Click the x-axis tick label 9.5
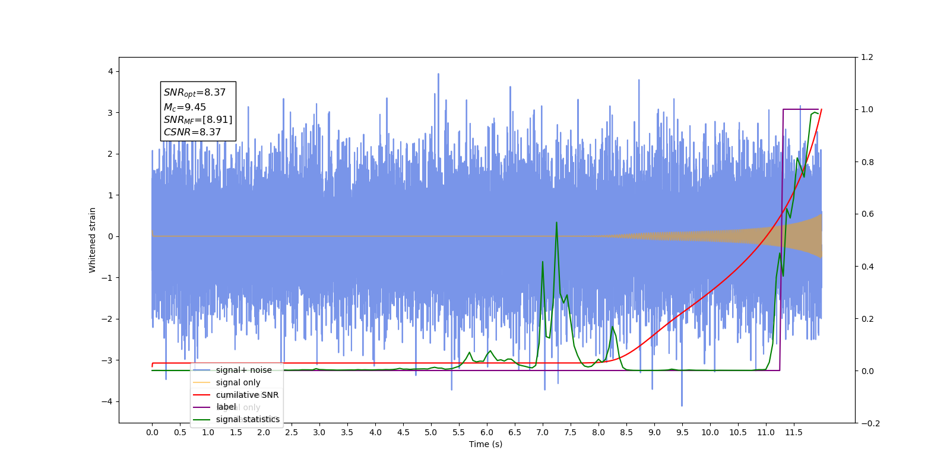 point(682,432)
